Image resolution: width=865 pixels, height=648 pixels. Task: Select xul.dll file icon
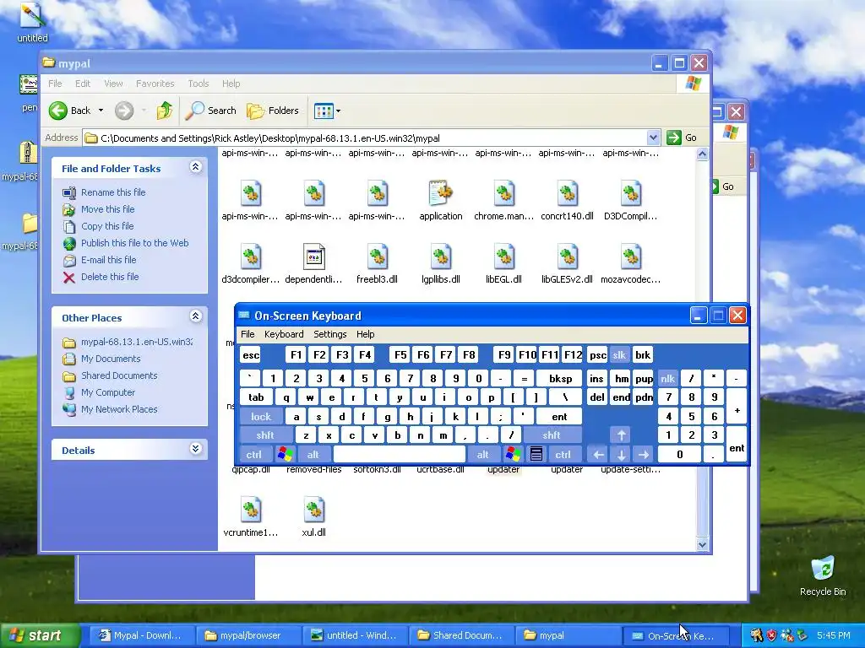pyautogui.click(x=314, y=510)
